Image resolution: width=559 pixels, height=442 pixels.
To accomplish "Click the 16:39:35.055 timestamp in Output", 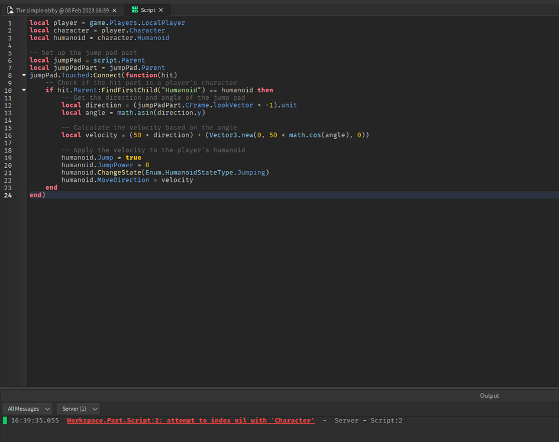I will point(35,421).
